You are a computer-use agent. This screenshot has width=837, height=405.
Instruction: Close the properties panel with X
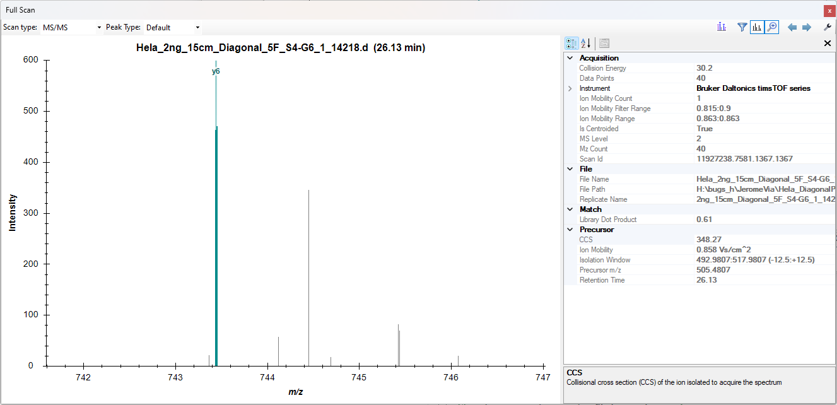[x=828, y=43]
